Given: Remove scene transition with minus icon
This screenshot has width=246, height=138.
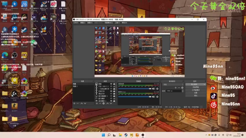Looking at the screenshot, I should pyautogui.click(x=179, y=88).
